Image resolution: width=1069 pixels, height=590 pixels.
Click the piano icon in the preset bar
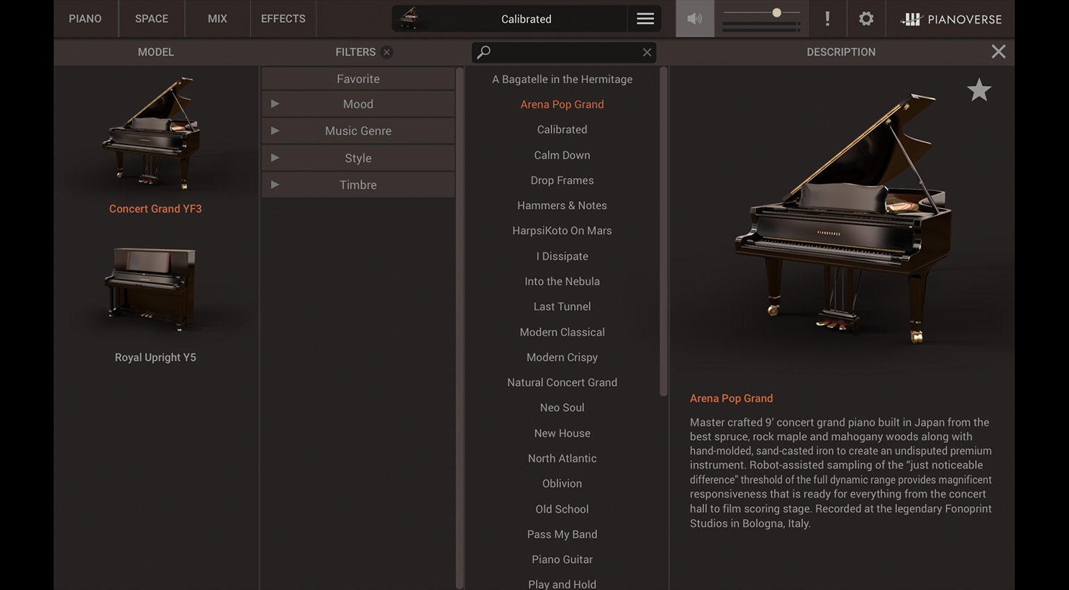pos(411,19)
